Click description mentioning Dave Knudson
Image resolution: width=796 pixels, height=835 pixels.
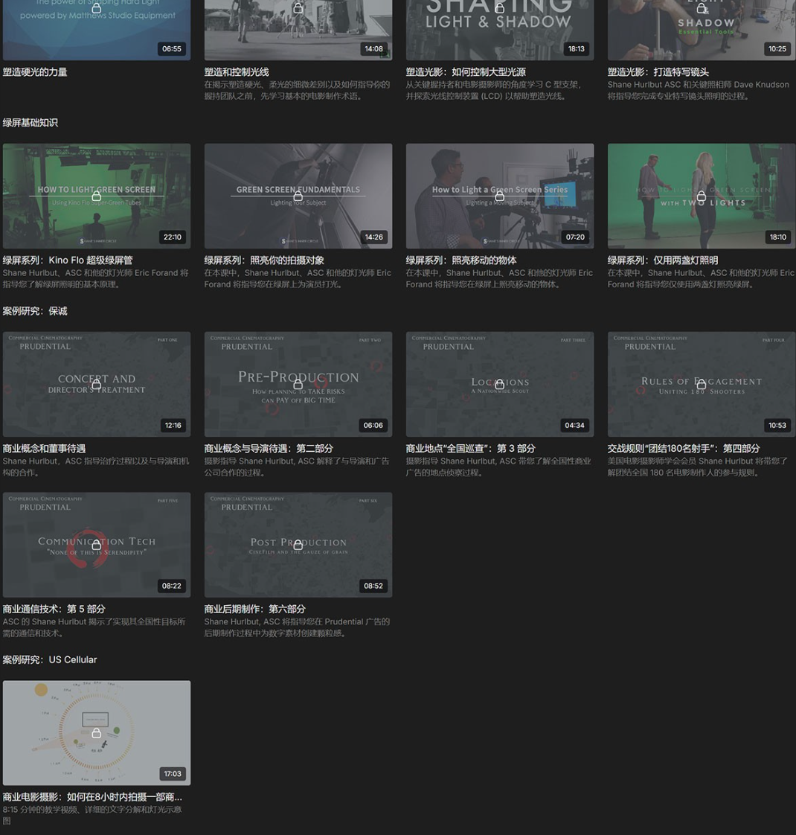click(698, 91)
